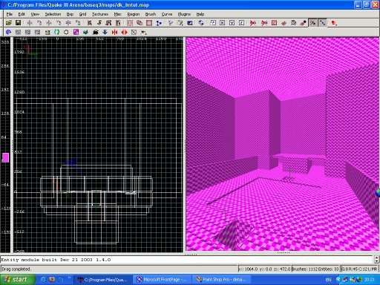Hollow the selected brush
380x285 pixels.
[x=149, y=23]
